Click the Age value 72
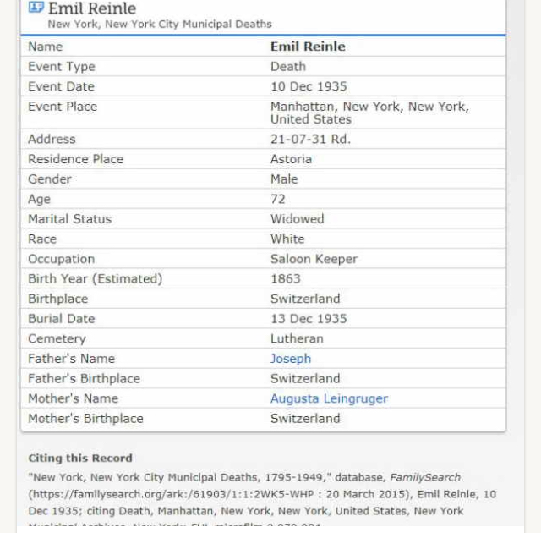The width and height of the screenshot is (541, 533). click(278, 199)
